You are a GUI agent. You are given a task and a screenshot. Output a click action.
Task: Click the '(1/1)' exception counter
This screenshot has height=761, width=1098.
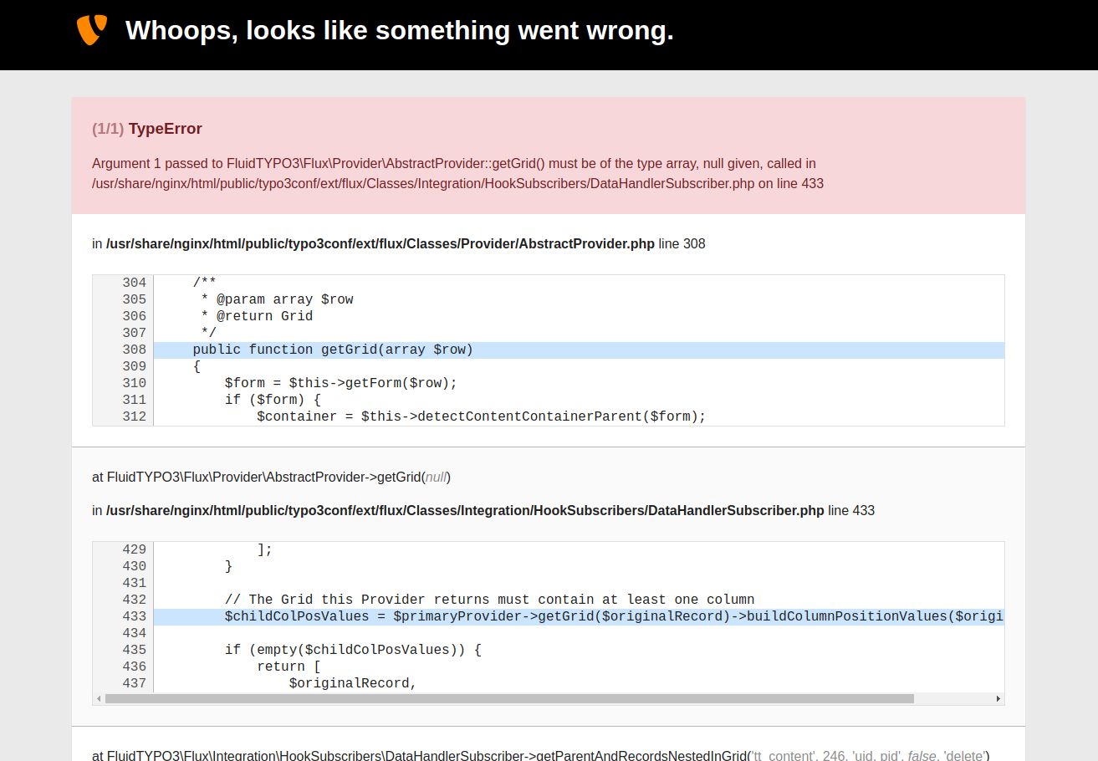[x=108, y=129]
